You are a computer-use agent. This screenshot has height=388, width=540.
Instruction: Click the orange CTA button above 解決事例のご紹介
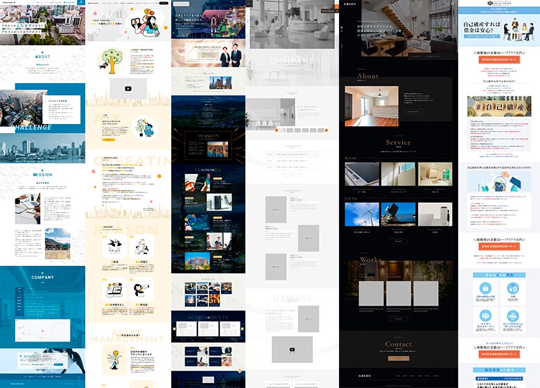click(499, 354)
